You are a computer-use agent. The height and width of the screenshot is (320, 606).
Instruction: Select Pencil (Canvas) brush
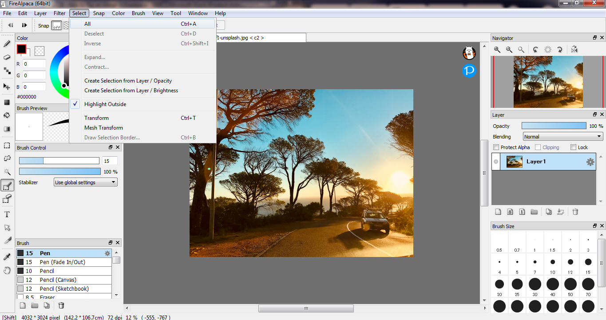(64, 280)
